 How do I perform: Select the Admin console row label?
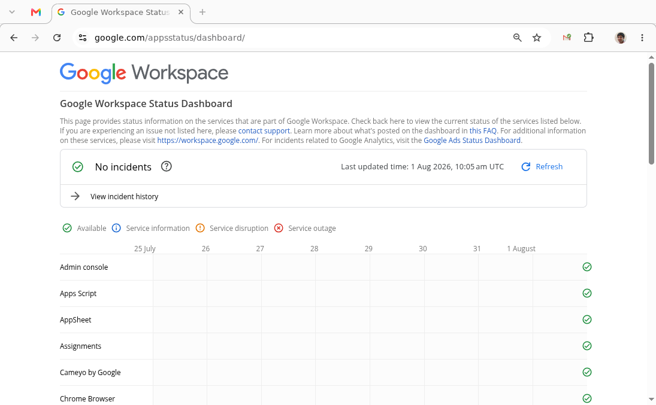pos(84,267)
